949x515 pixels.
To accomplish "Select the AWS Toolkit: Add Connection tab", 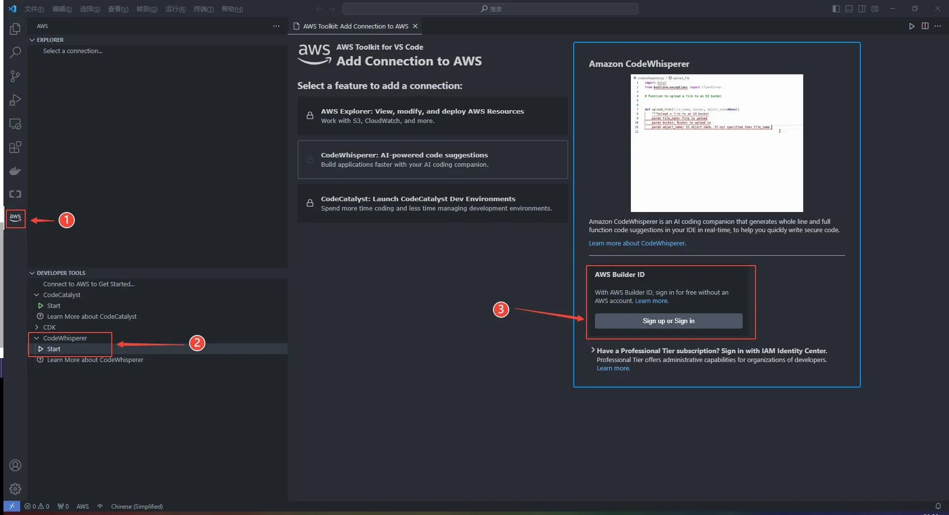I will pyautogui.click(x=355, y=26).
